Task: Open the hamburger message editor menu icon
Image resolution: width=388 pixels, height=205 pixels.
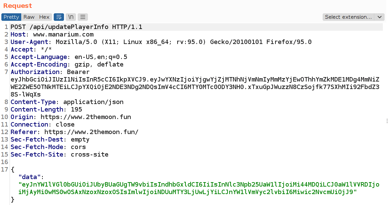Action: 83,17
